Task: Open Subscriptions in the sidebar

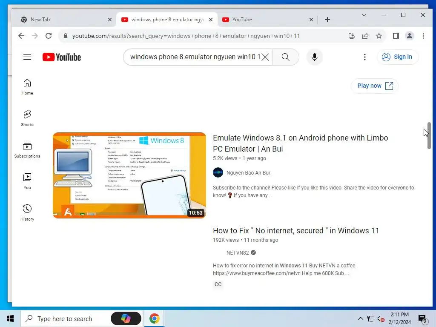Action: point(27,149)
